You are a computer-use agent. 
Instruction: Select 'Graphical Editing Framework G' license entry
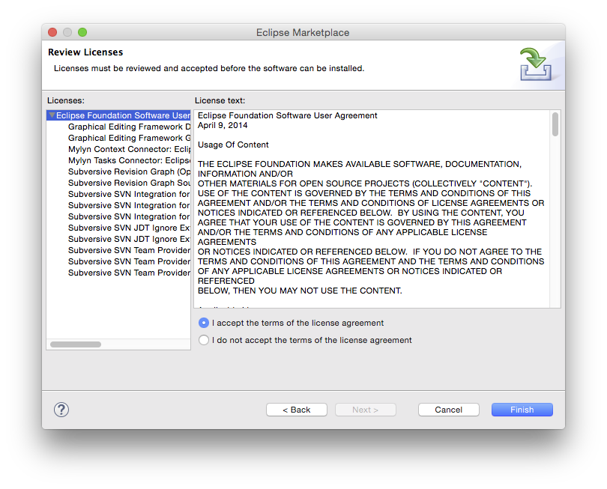tap(130, 138)
